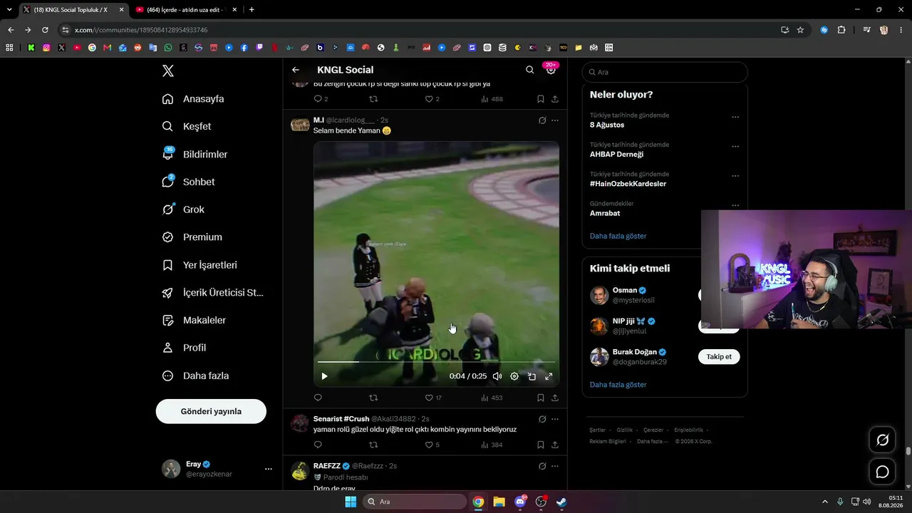
Task: Open Profil in the sidebar
Action: [184, 348]
